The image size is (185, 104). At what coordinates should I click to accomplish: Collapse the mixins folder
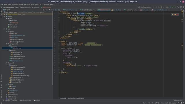tap(8, 50)
